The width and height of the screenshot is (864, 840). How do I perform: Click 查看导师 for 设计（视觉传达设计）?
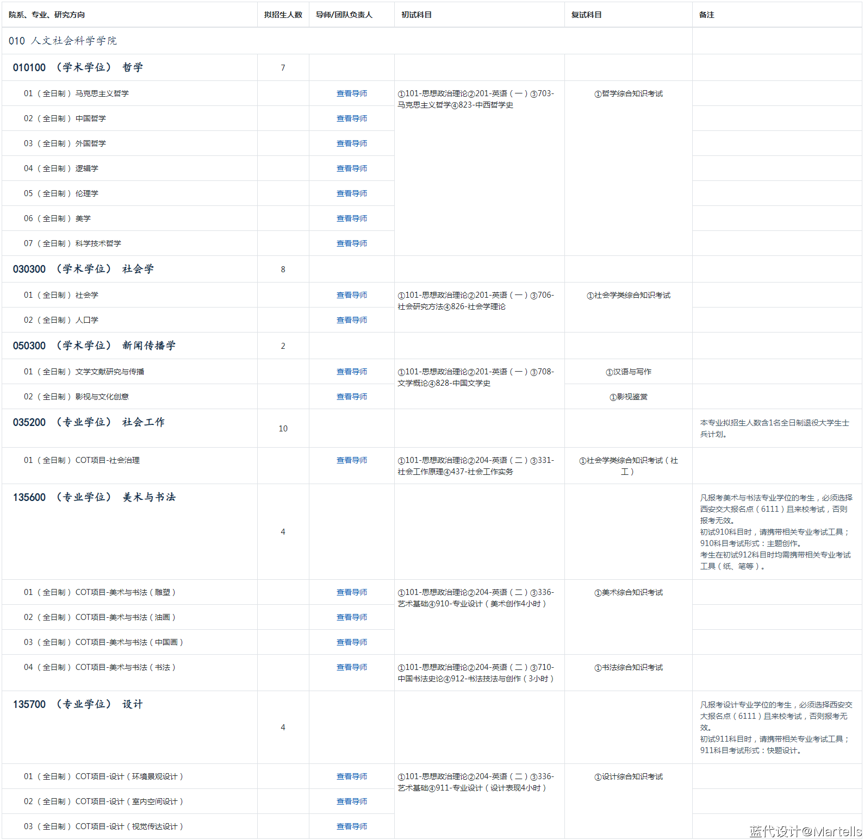[351, 826]
